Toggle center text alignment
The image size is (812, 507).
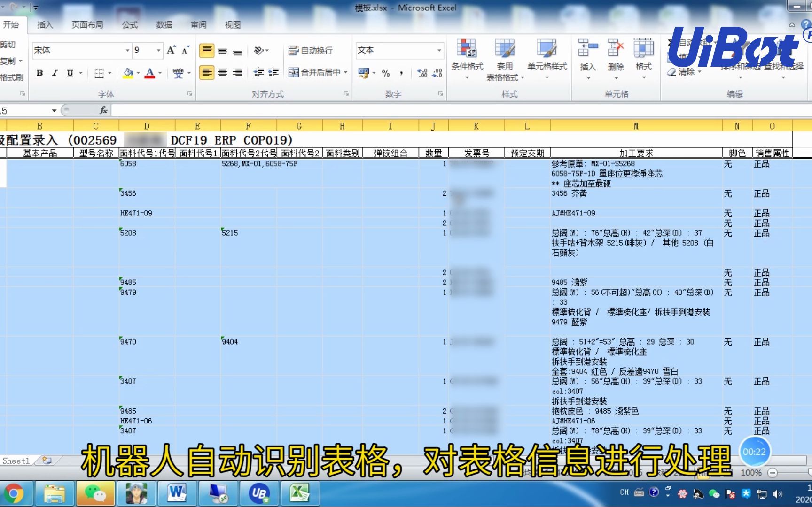tap(222, 73)
